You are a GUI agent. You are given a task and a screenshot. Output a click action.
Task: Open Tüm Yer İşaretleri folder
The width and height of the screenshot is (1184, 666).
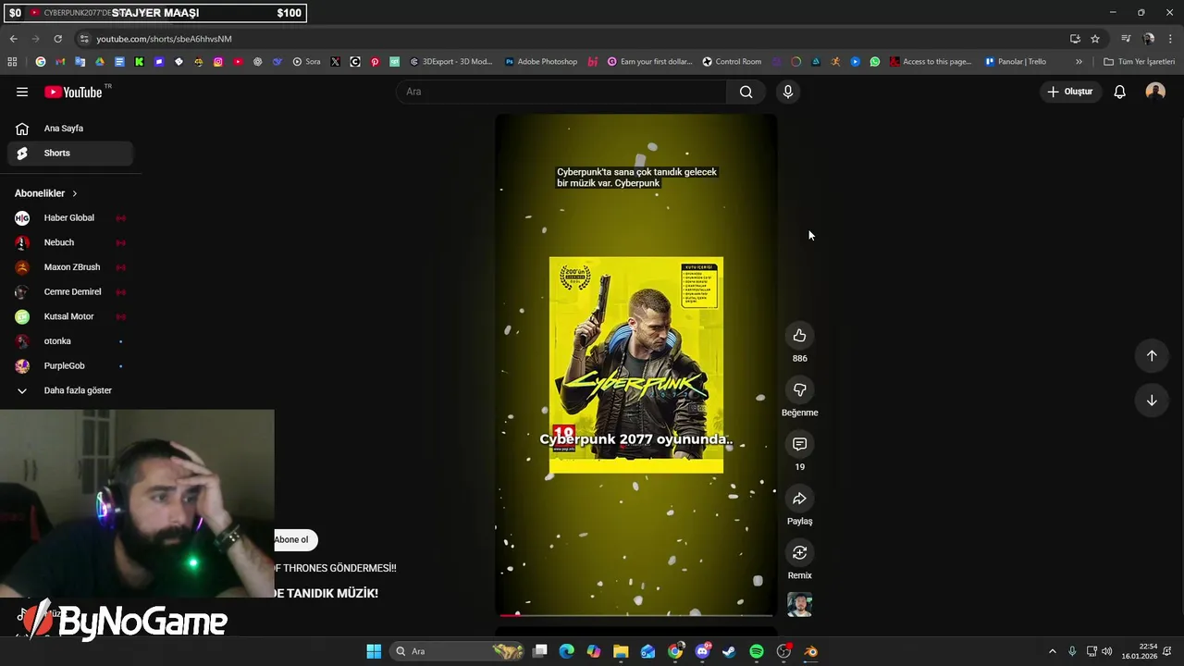(1139, 62)
